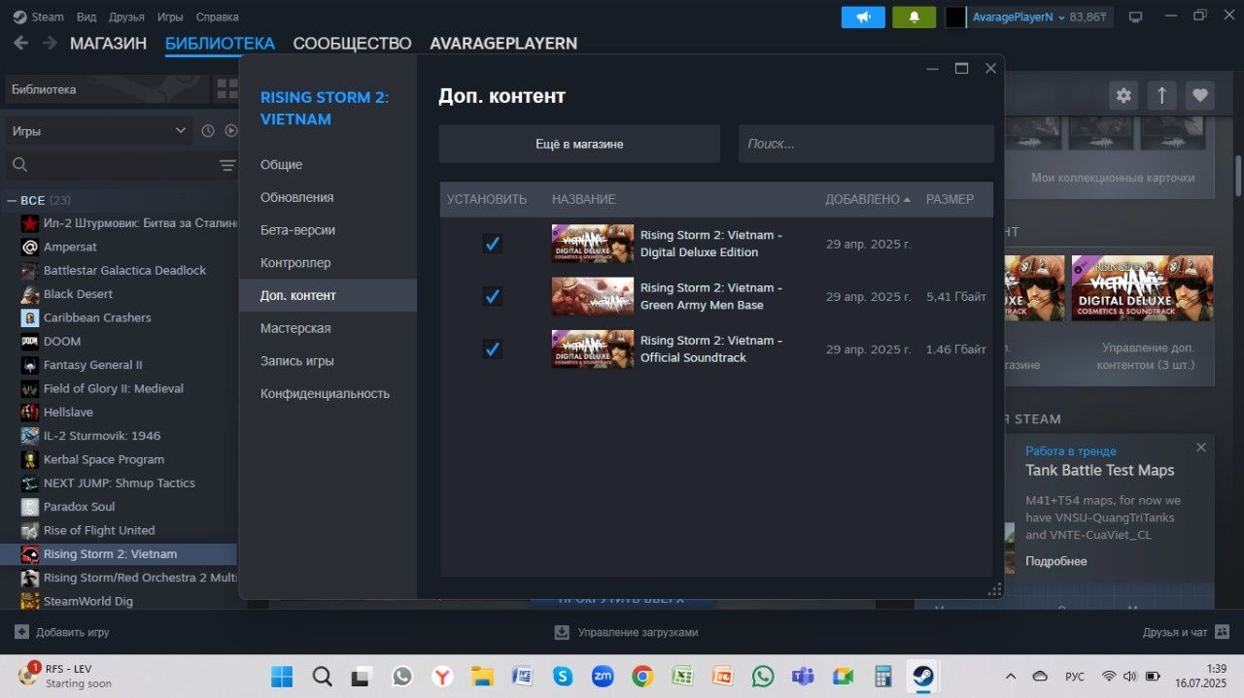The width and height of the screenshot is (1244, 698).
Task: Uncheck Green Army Men Base install checkbox
Action: pyautogui.click(x=493, y=296)
